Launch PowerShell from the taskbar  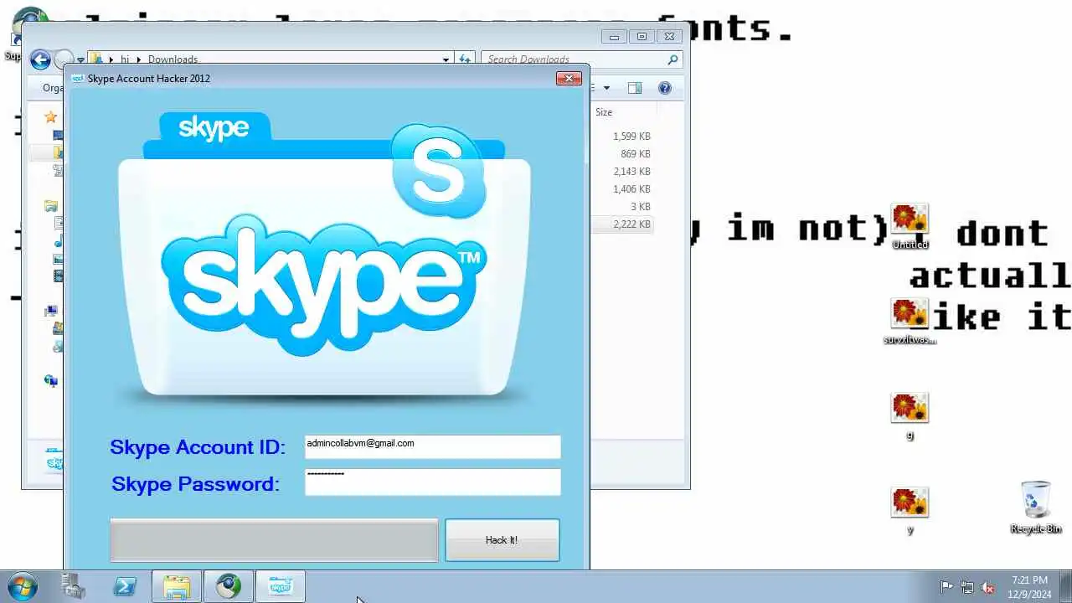coord(125,586)
